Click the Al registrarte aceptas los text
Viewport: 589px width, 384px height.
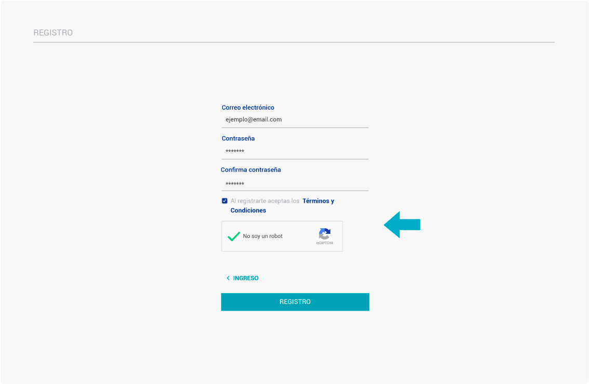tap(265, 201)
